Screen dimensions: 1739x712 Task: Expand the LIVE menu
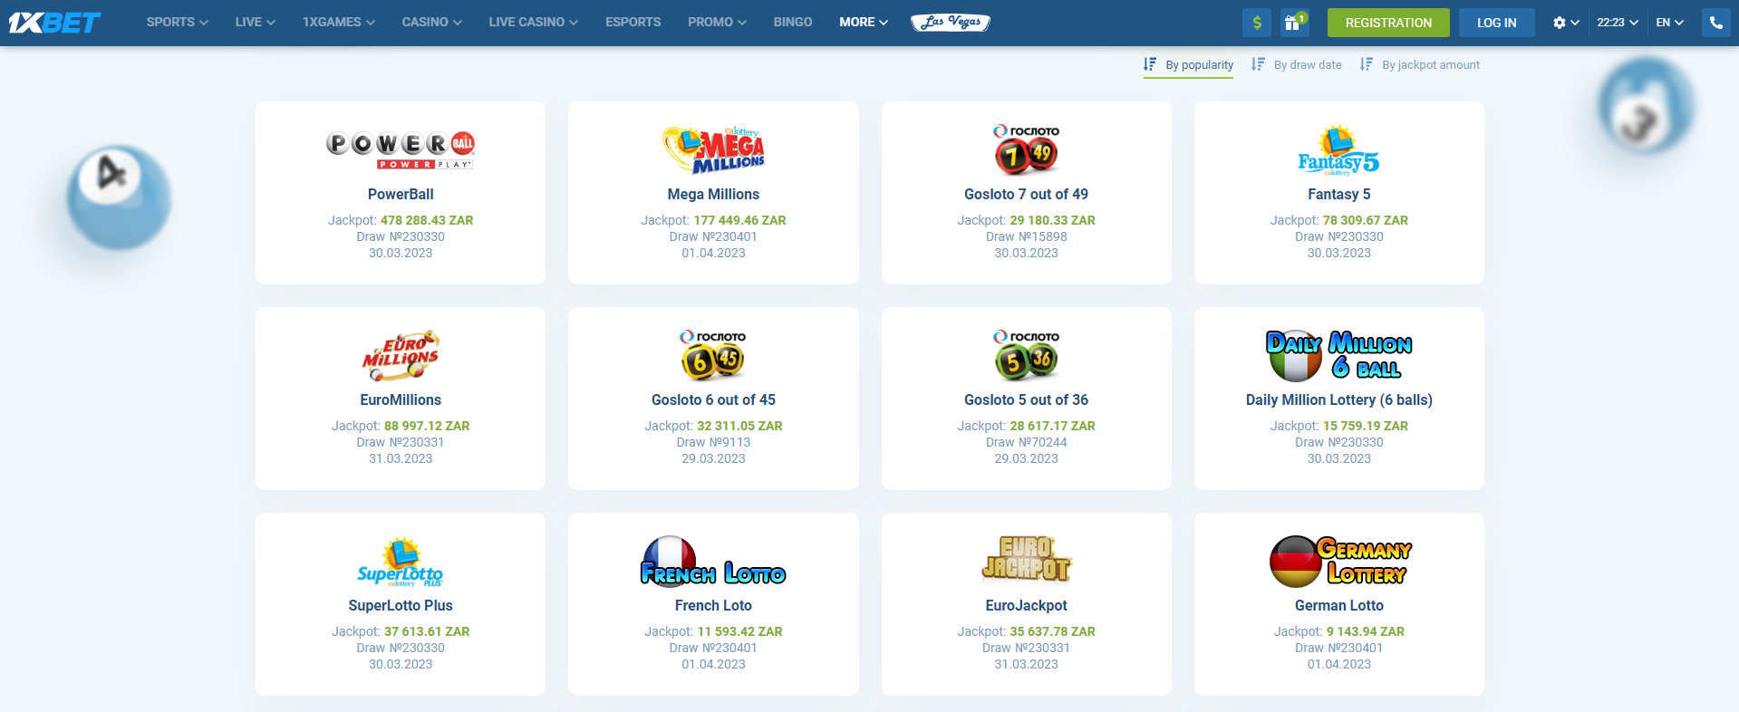(x=256, y=23)
